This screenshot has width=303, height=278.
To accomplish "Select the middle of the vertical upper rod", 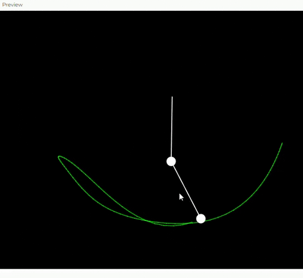I will tap(172, 127).
